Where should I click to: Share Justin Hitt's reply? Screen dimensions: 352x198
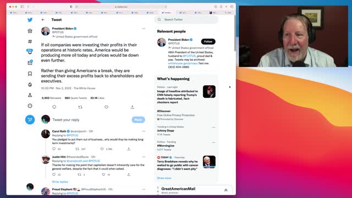(129, 174)
